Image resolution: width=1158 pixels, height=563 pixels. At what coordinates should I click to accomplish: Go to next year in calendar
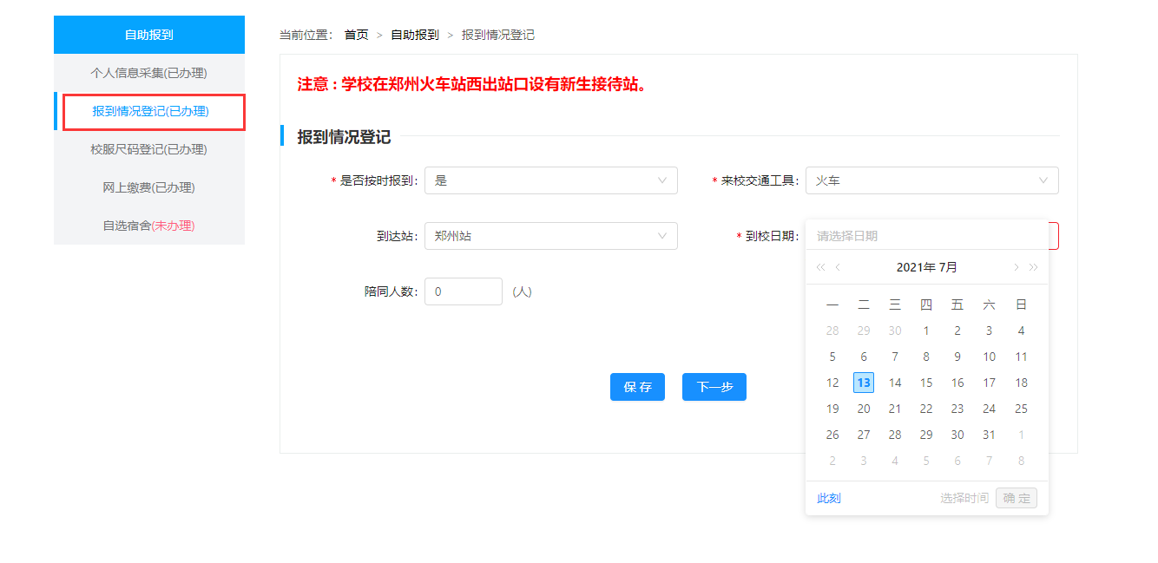pyautogui.click(x=1033, y=267)
